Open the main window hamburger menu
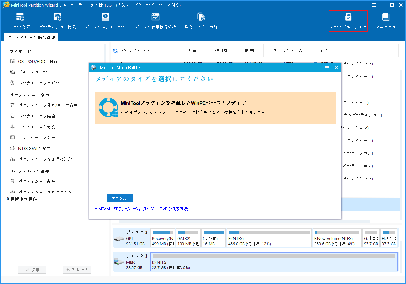 [374, 5]
